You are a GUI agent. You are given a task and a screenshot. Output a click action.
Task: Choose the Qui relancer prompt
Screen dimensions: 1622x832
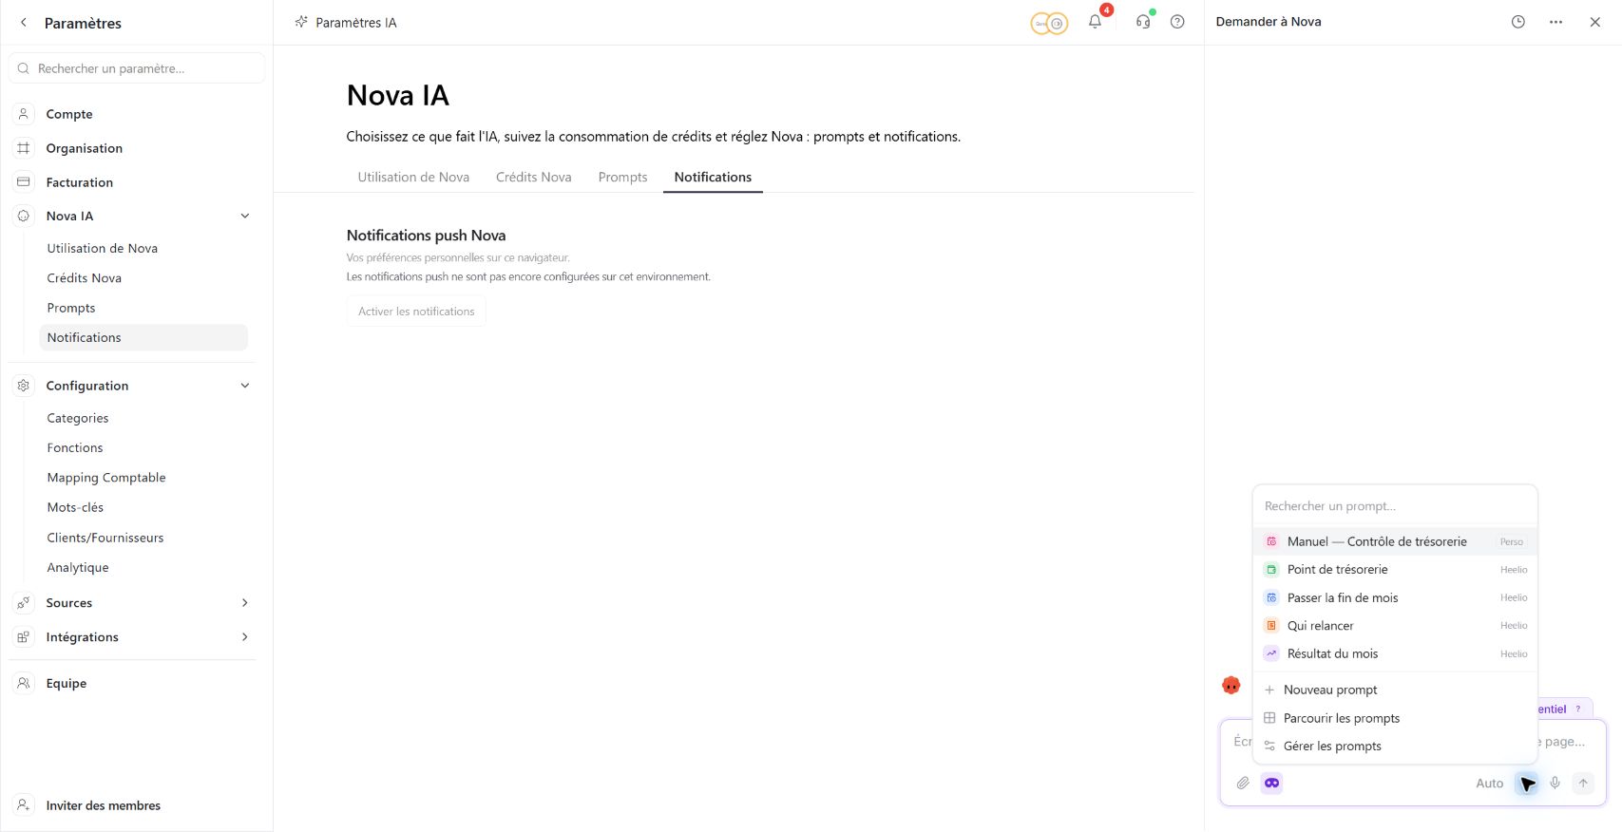(1395, 626)
